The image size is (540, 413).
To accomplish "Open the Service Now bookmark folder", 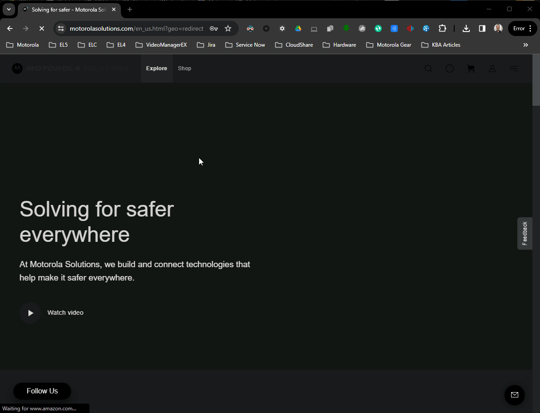I will tap(245, 45).
